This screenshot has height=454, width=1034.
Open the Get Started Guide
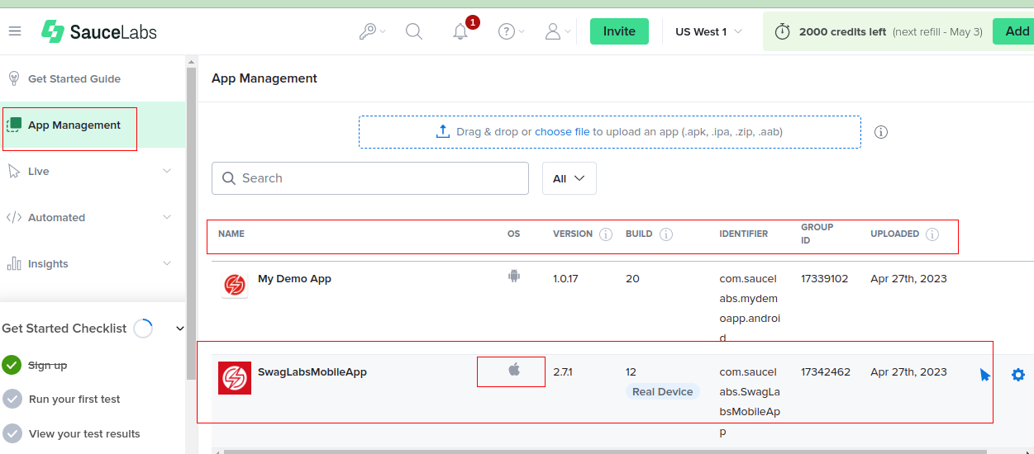(74, 79)
